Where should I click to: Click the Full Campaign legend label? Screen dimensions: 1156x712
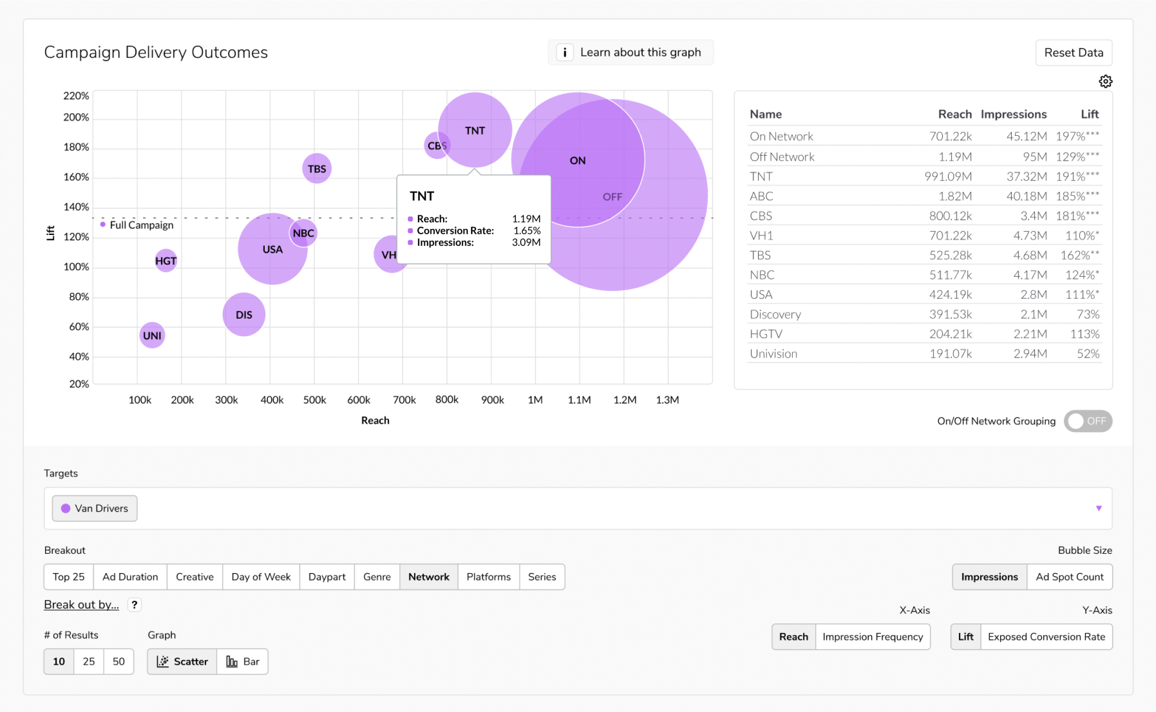pyautogui.click(x=142, y=225)
